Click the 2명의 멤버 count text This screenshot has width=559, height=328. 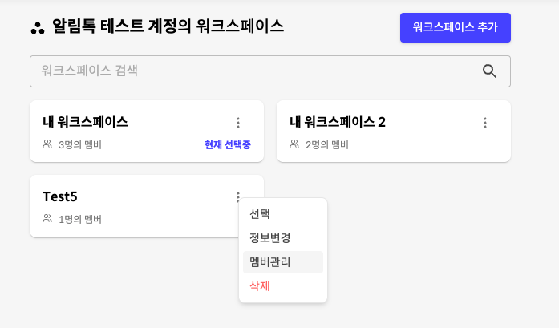[327, 145]
